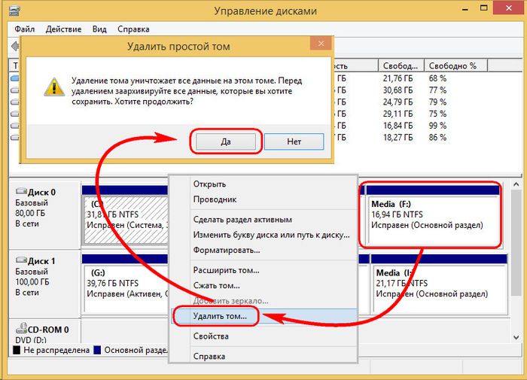Image resolution: width=527 pixels, height=380 pixels.
Task: Click Сделать раздел активным menu entry
Action: click(242, 220)
